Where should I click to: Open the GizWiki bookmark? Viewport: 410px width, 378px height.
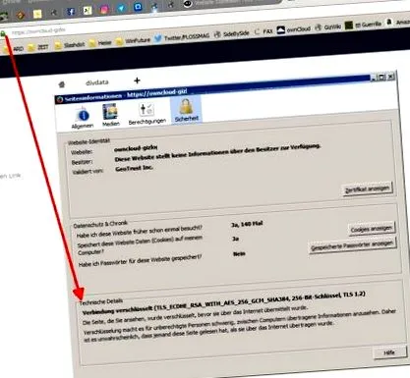(x=328, y=27)
